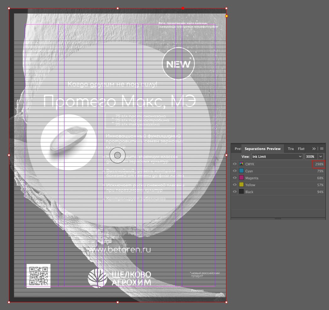Click the "новый российский продукт" footnote
This screenshot has height=310, width=329.
205,274
